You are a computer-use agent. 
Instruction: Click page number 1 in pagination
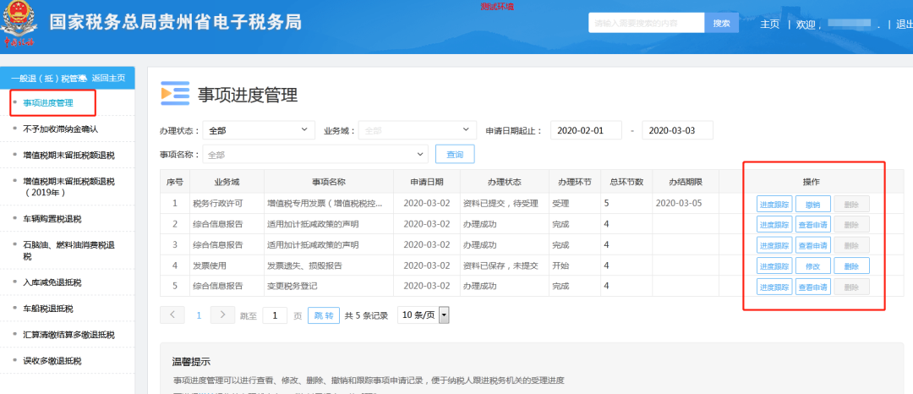click(199, 315)
